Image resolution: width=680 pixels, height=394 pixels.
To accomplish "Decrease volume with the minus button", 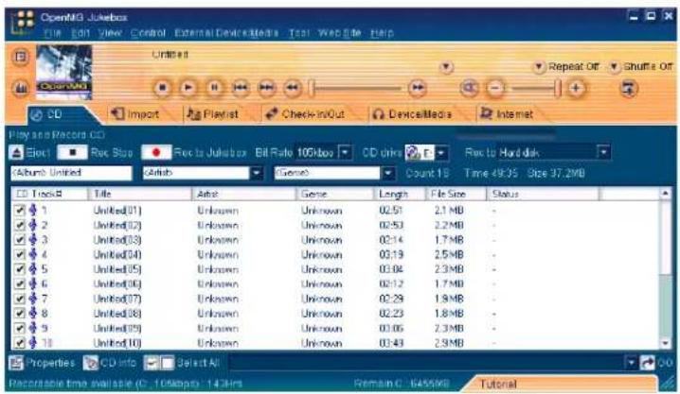I will point(495,88).
